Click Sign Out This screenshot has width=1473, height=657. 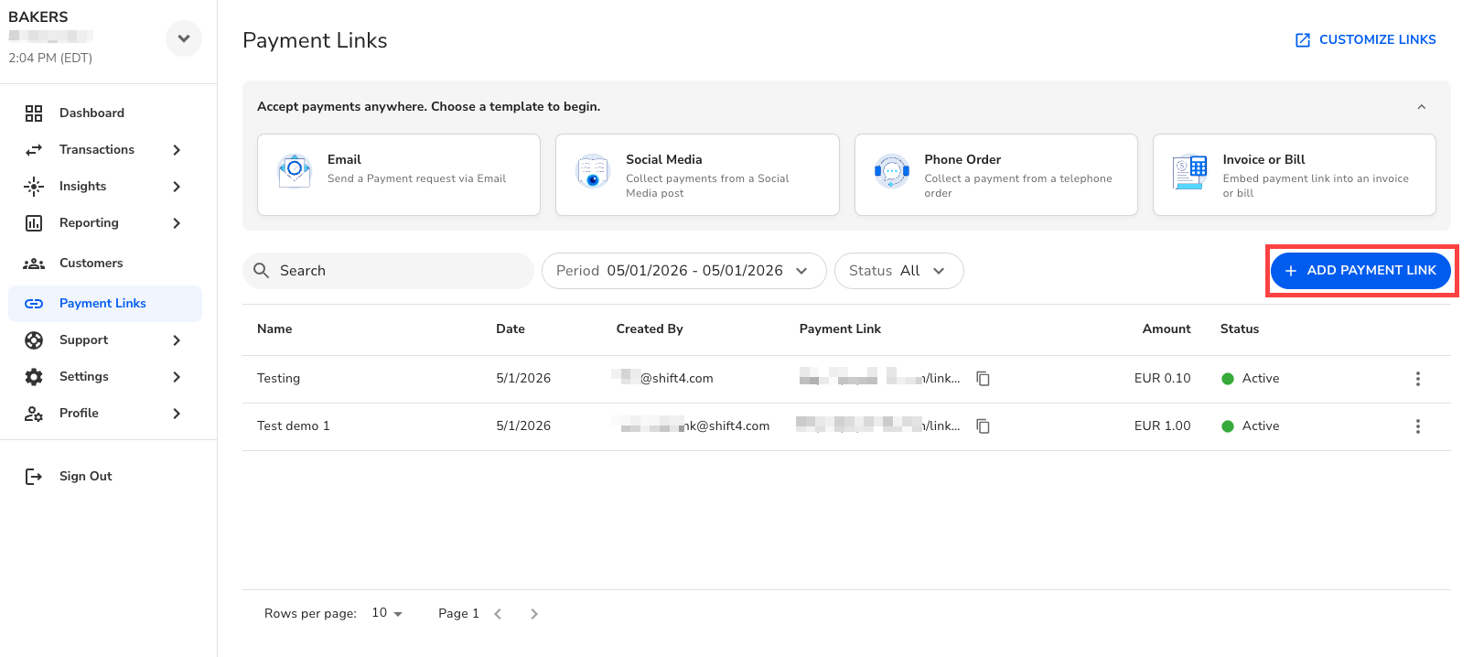coord(86,477)
